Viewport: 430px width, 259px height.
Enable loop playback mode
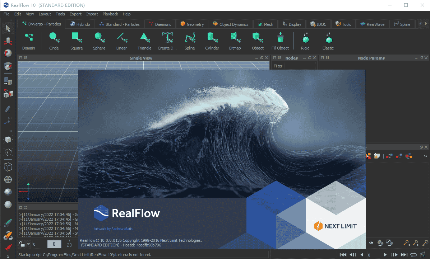pos(413,255)
